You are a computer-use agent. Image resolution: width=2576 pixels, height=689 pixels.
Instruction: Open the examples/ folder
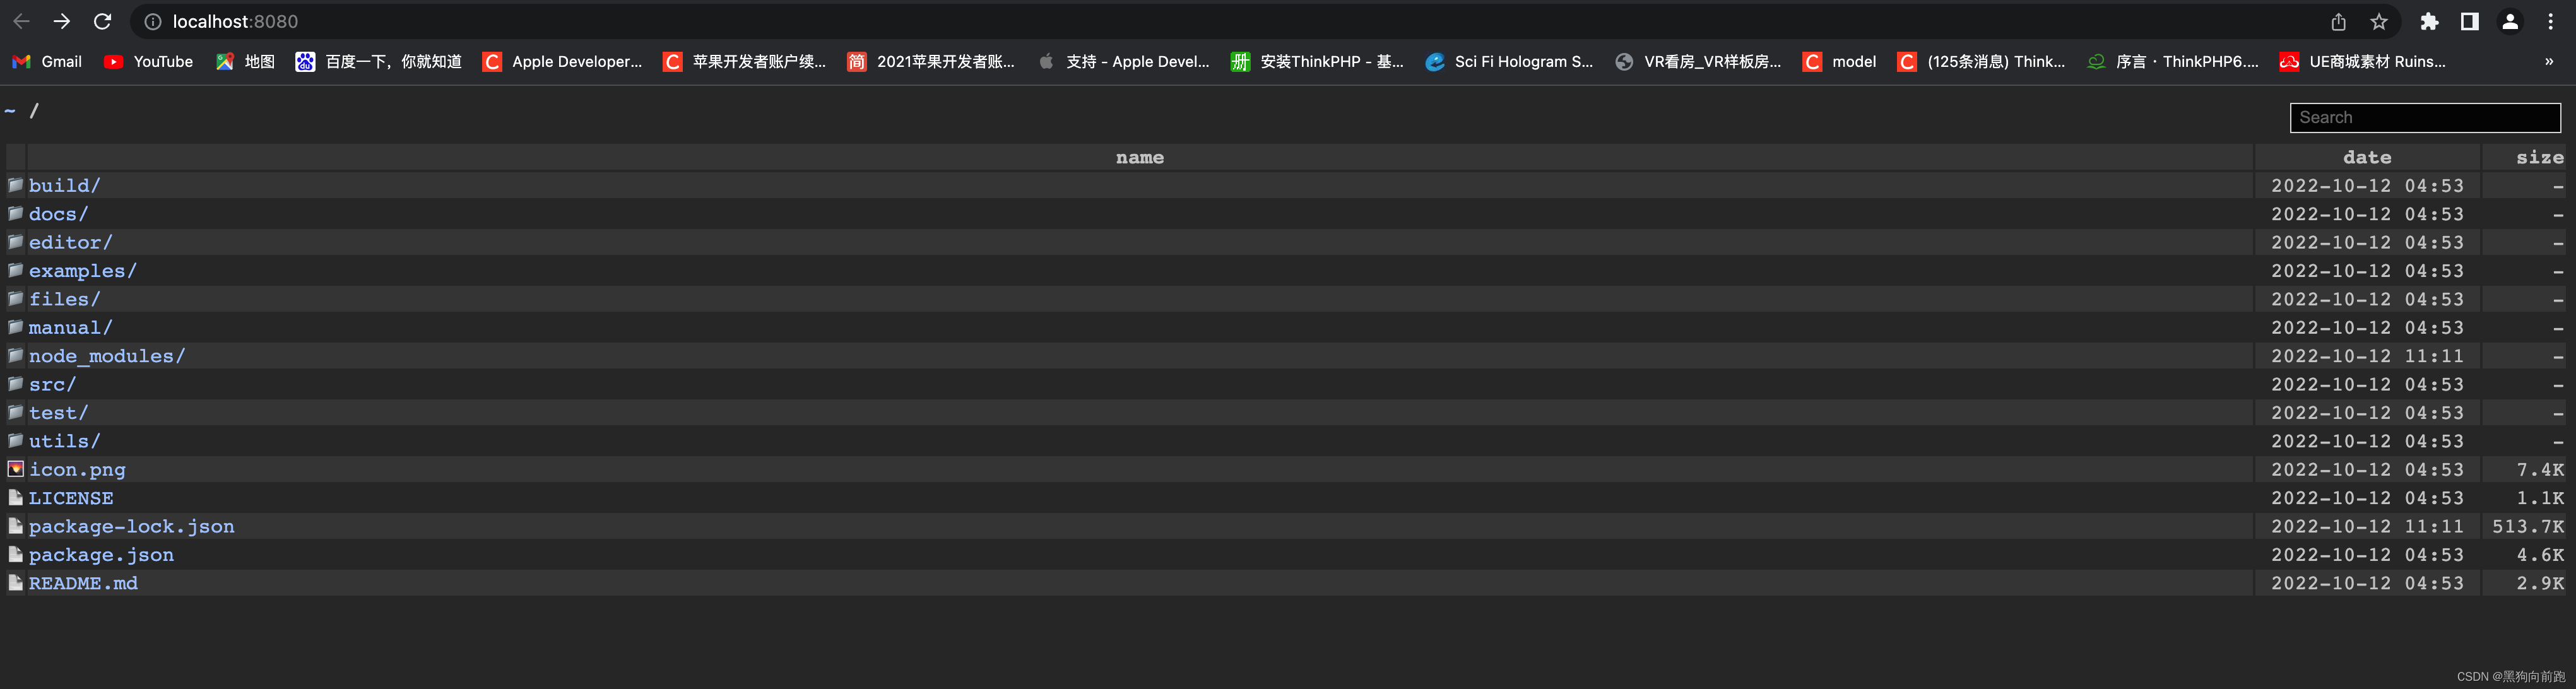[x=82, y=271]
